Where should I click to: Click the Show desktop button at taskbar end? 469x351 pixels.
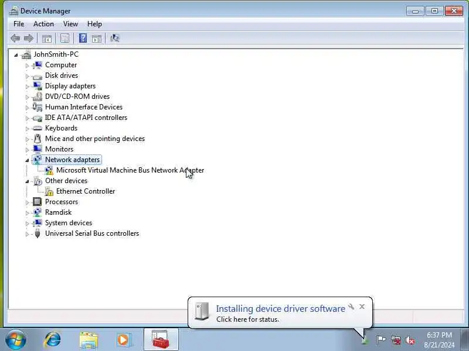464,339
